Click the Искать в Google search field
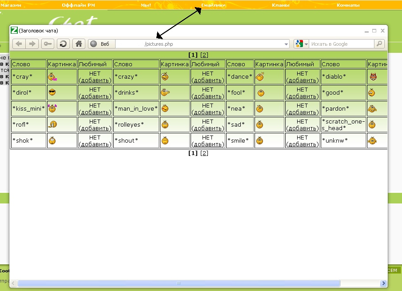The width and height of the screenshot is (402, 291). coord(341,44)
